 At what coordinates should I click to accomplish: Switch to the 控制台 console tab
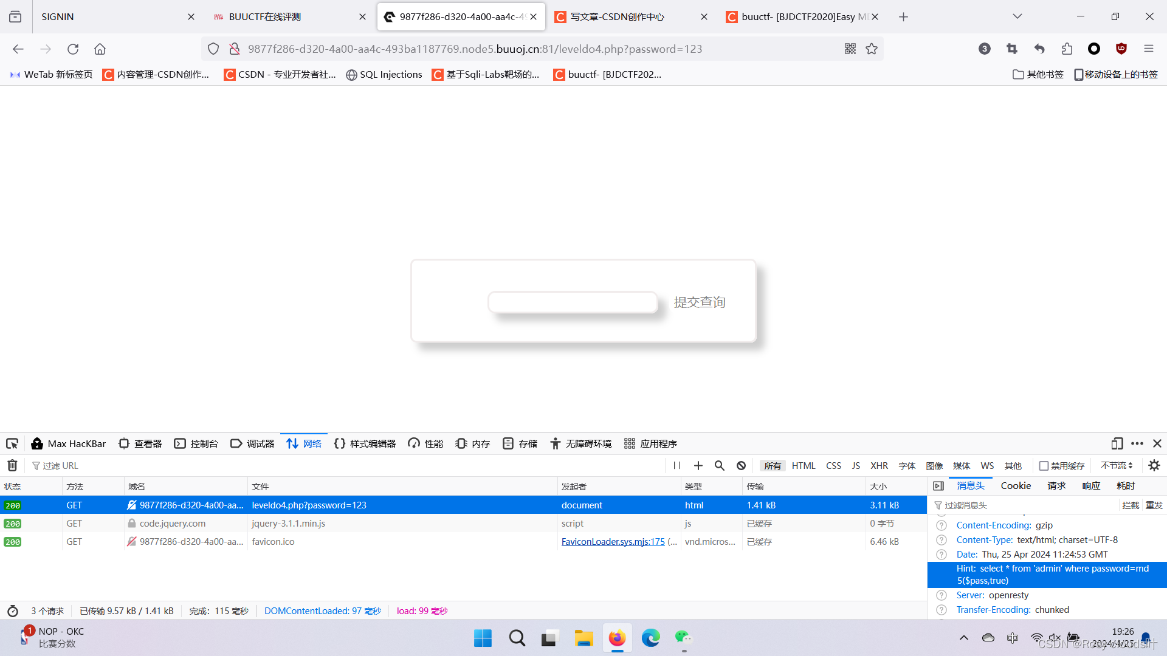coord(196,444)
